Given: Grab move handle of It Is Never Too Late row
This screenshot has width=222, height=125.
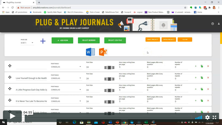Looking at the screenshot, I should [x=10, y=100].
